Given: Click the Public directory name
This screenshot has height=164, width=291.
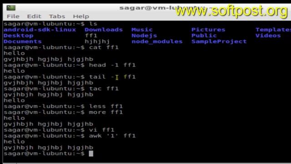Looking at the screenshot, I should (204, 36).
